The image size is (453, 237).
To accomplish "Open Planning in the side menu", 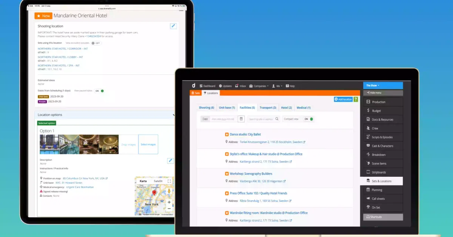I will click(x=383, y=190).
